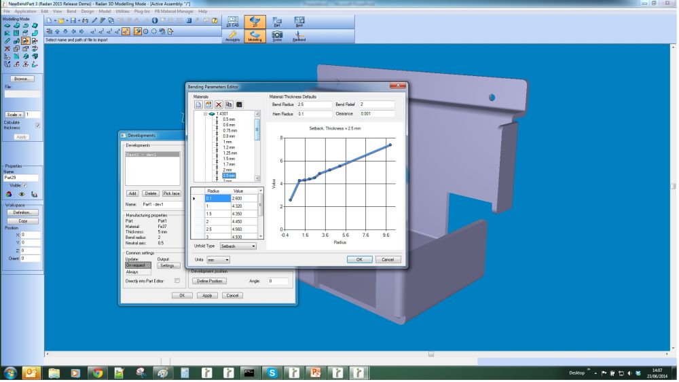This screenshot has height=382, width=679.
Task: Toggle the Visible checkbox
Action: click(x=24, y=185)
